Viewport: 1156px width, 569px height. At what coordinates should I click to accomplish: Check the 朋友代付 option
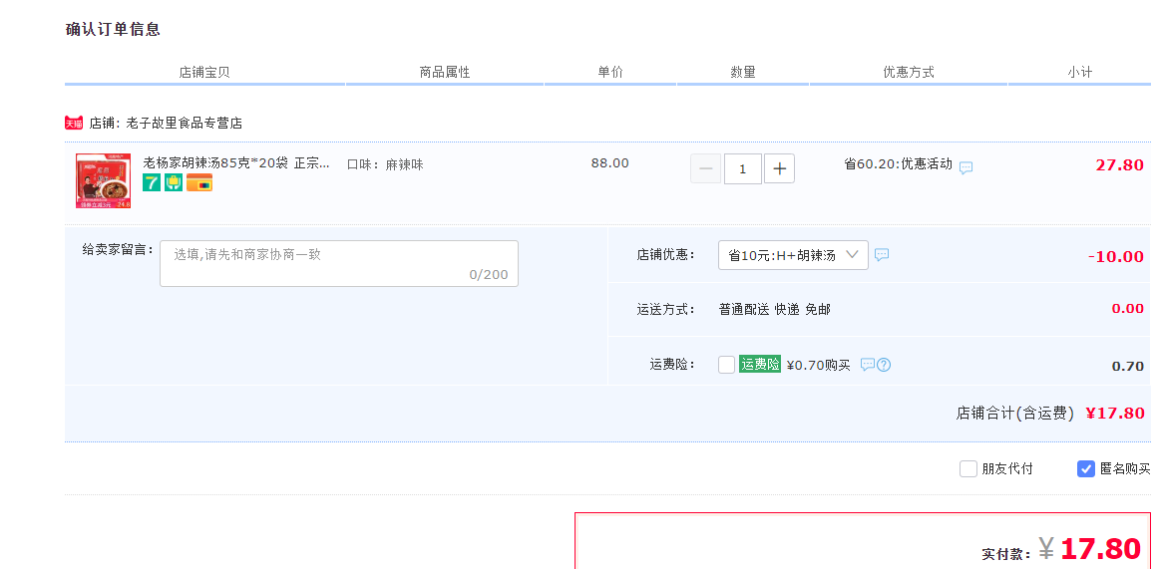tap(968, 469)
